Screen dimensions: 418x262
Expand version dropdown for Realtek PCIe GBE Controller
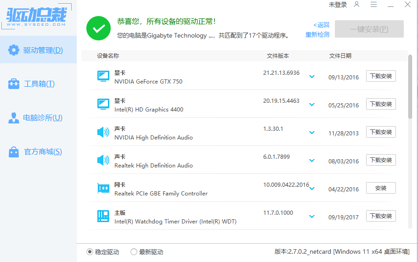(x=312, y=189)
